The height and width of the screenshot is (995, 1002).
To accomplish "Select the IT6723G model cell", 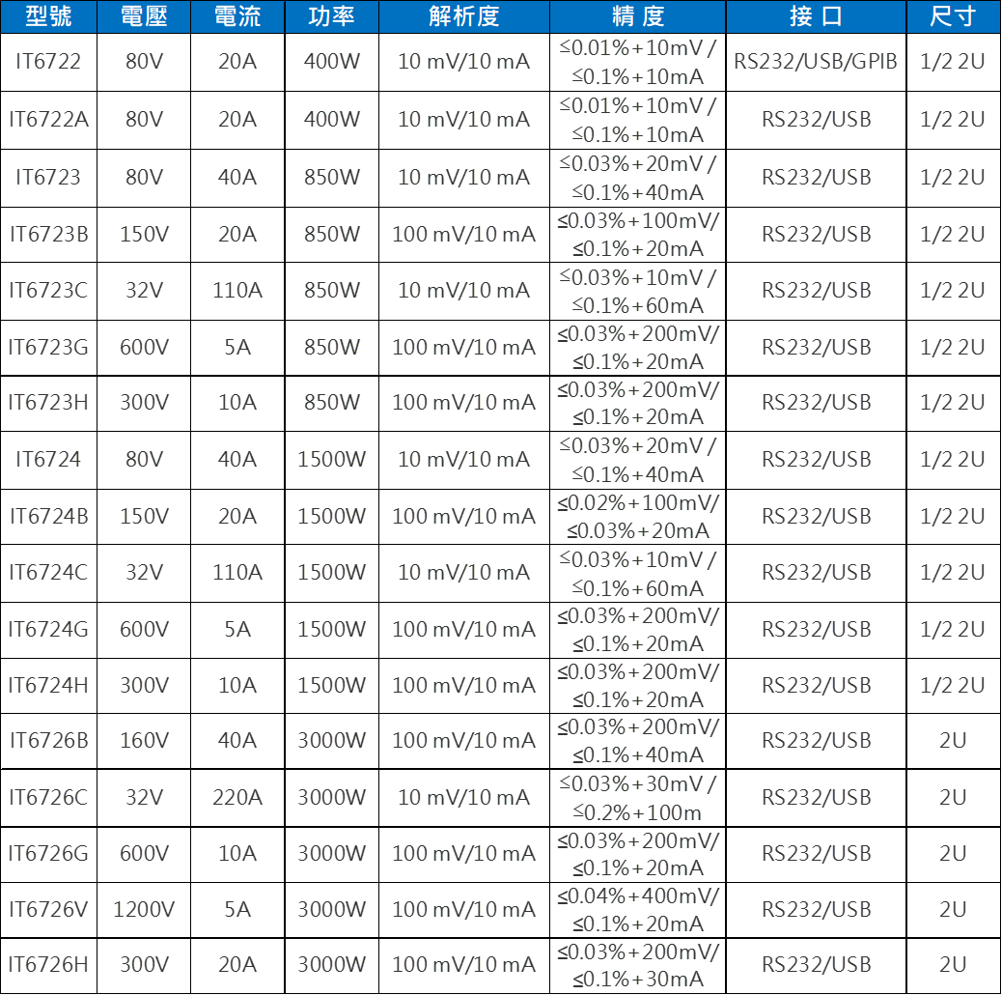I will (x=48, y=347).
